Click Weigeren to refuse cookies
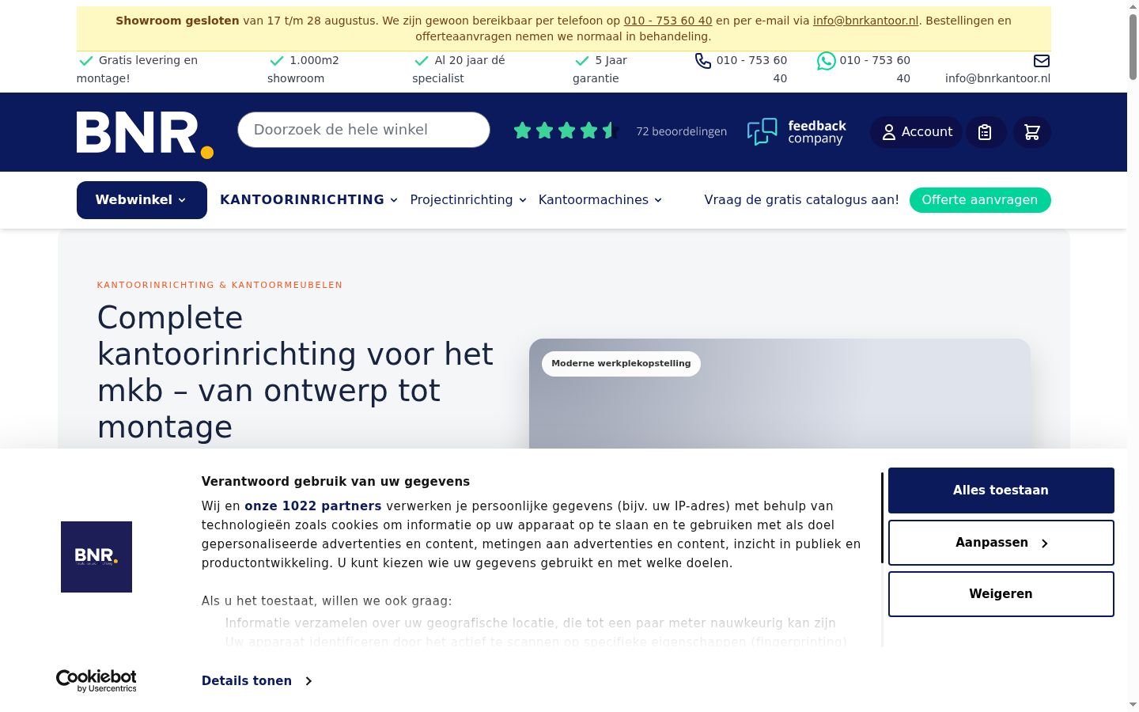This screenshot has height=712, width=1139. click(x=1001, y=594)
